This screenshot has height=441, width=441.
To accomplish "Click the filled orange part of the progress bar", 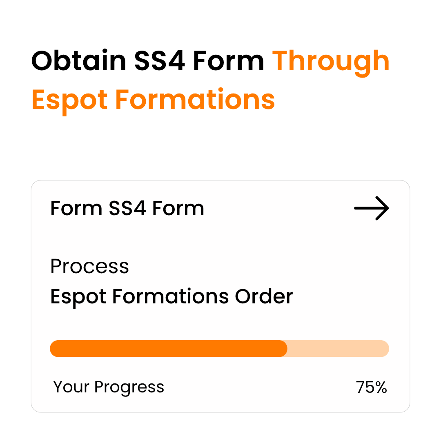I will (168, 349).
